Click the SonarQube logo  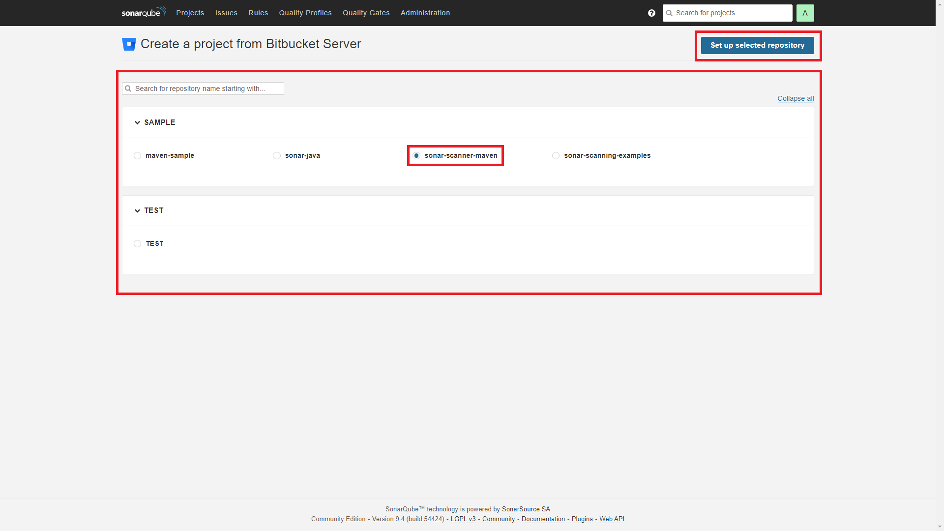pyautogui.click(x=144, y=12)
